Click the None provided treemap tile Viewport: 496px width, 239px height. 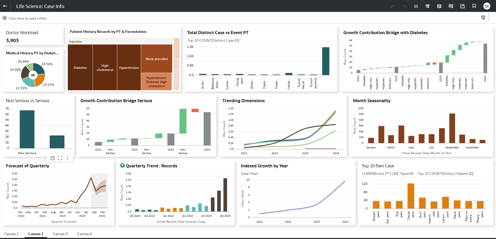[x=157, y=59]
